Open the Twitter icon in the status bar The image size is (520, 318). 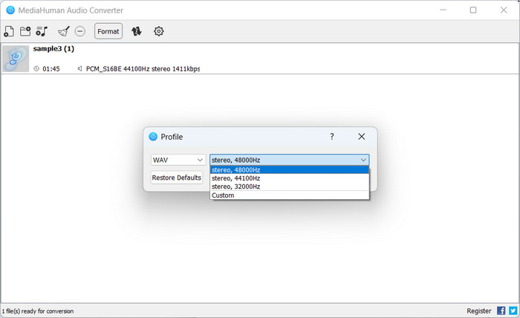[513, 311]
